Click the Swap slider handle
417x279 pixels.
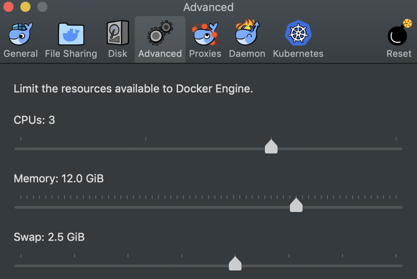[x=235, y=264]
